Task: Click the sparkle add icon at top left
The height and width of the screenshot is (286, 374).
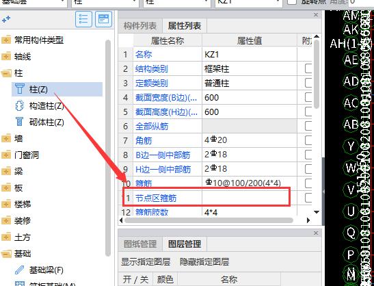Action: click(x=6, y=19)
